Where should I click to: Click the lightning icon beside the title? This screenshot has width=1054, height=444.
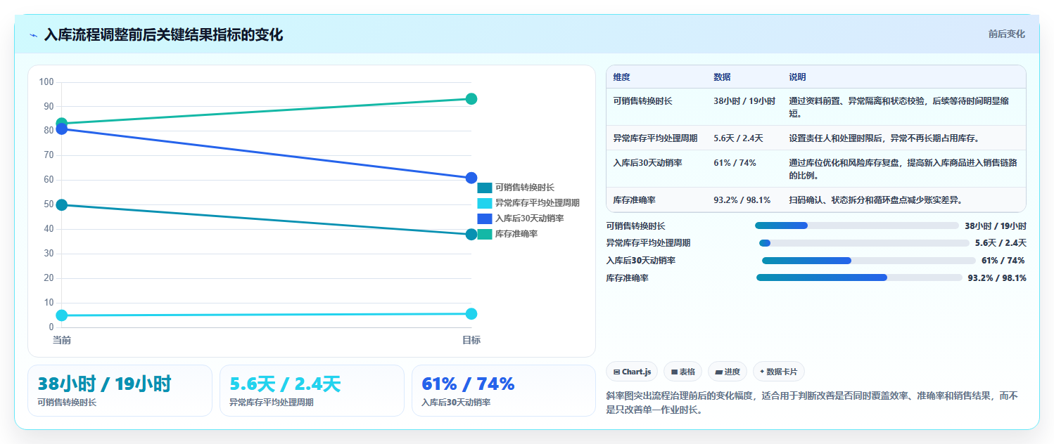pyautogui.click(x=34, y=34)
